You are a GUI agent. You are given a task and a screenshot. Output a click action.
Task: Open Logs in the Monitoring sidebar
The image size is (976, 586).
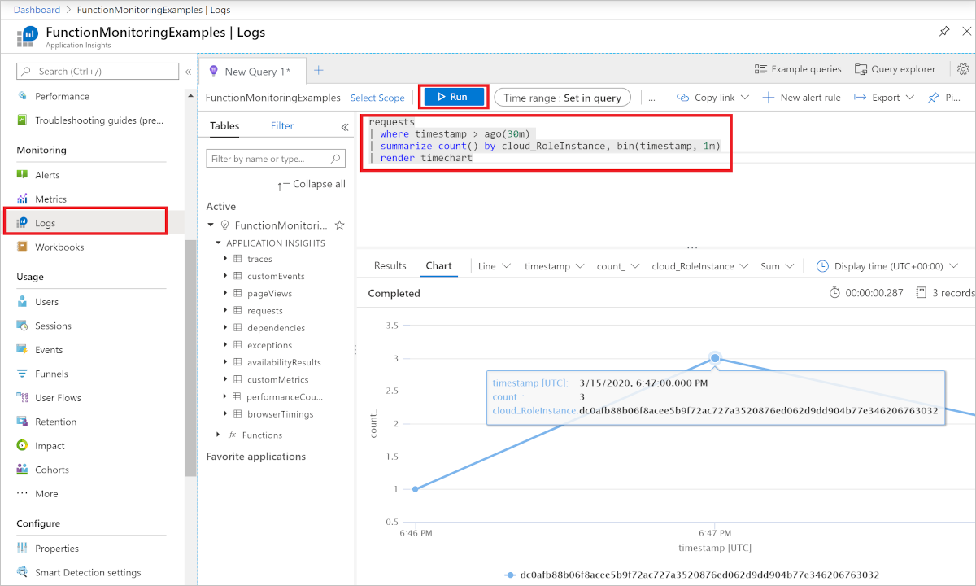tap(50, 221)
